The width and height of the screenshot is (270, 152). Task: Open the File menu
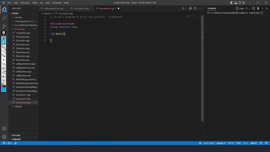(x=9, y=3)
